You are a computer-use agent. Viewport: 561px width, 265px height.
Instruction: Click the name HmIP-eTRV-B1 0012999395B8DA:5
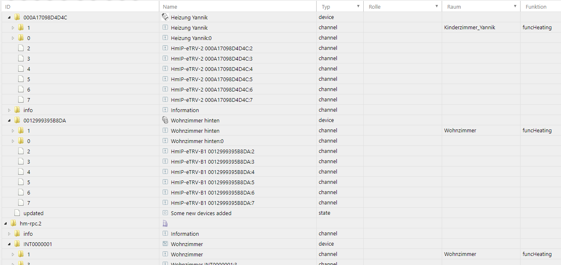(x=213, y=182)
